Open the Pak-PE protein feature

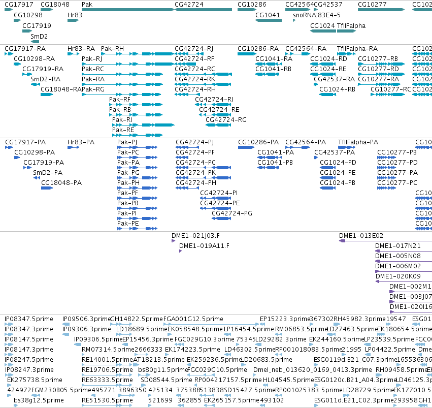point(137,229)
